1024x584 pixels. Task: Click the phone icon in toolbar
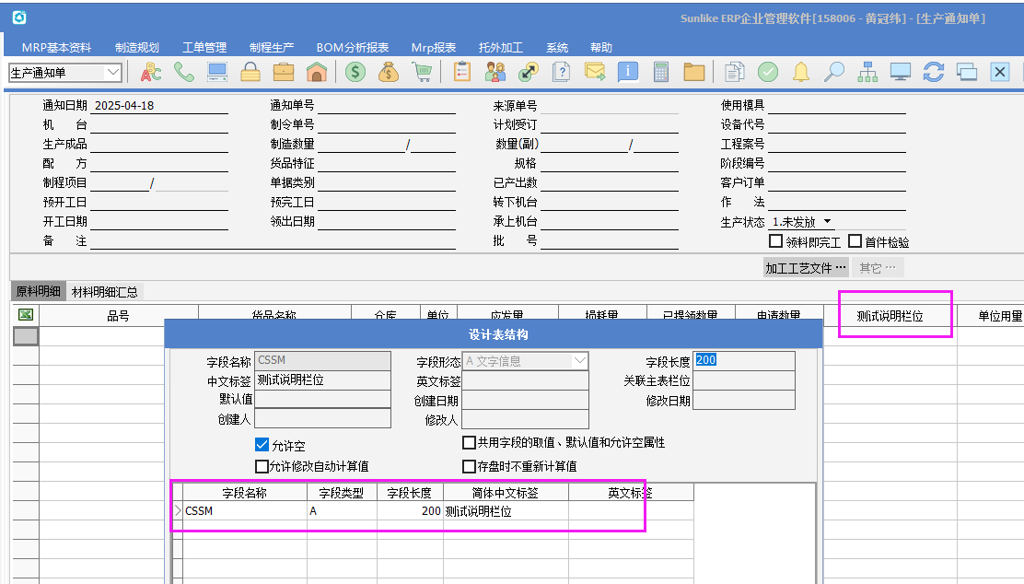pyautogui.click(x=183, y=72)
